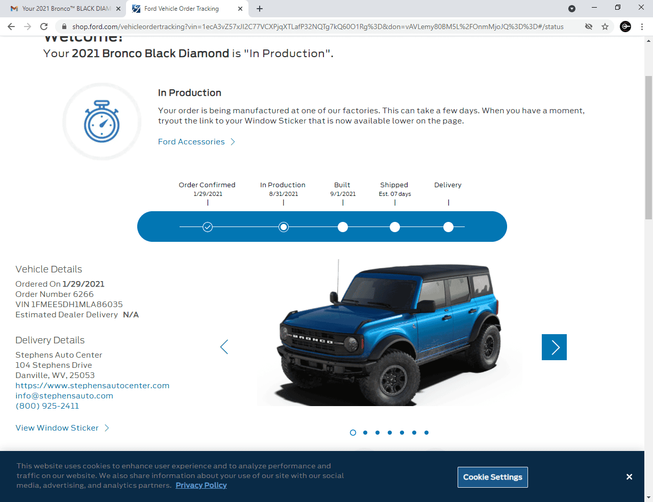
Task: Select the Ford Vehicle Order Tracking tab
Action: (x=187, y=9)
